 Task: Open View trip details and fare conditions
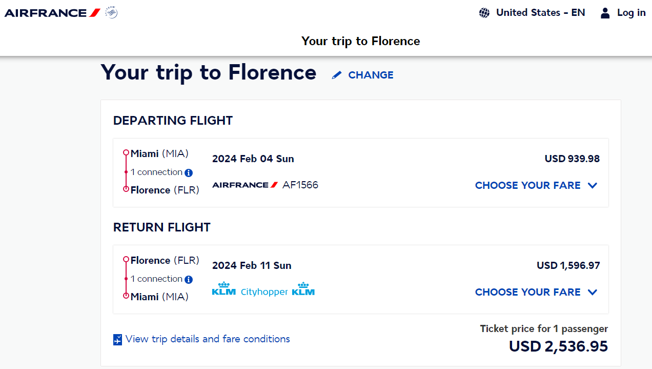pyautogui.click(x=208, y=339)
